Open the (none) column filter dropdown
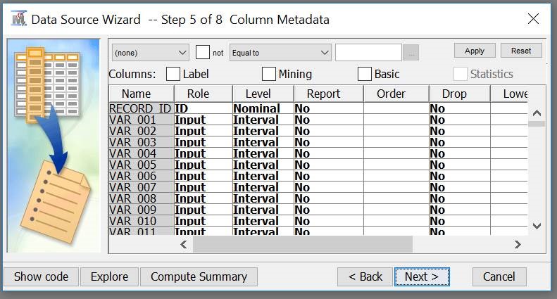Screen dimensions: 557x299 coord(150,53)
